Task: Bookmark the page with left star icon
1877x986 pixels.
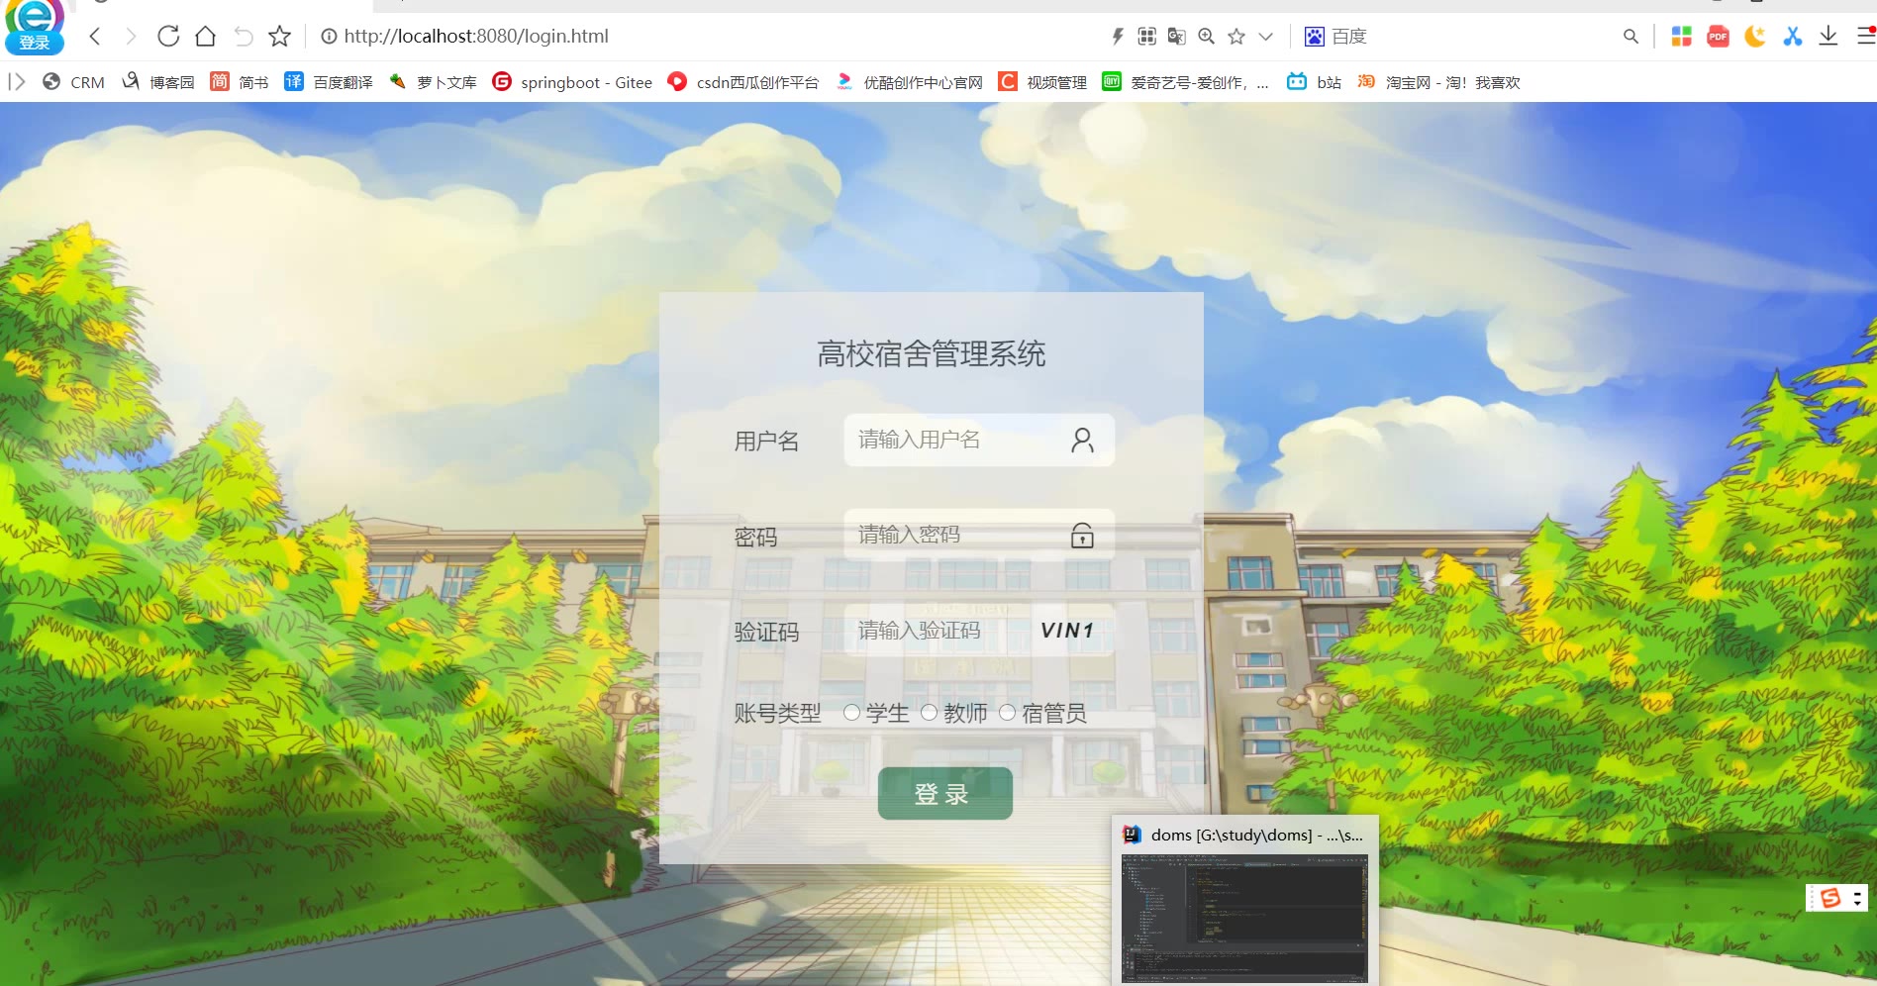Action: [280, 37]
